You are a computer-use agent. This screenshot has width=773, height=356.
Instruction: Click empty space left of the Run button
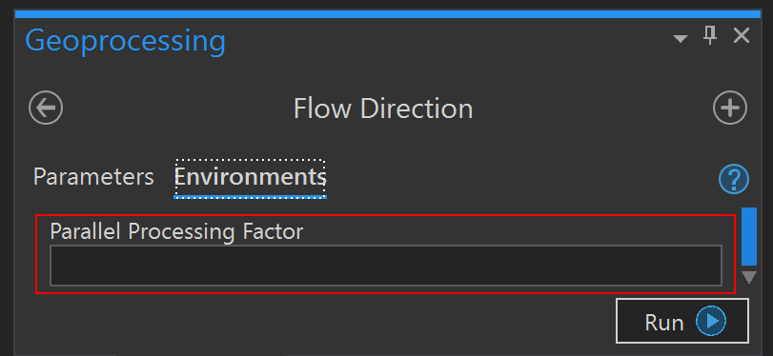(315, 320)
